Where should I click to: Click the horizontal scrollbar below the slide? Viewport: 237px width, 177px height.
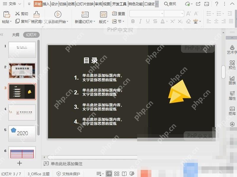92,157
